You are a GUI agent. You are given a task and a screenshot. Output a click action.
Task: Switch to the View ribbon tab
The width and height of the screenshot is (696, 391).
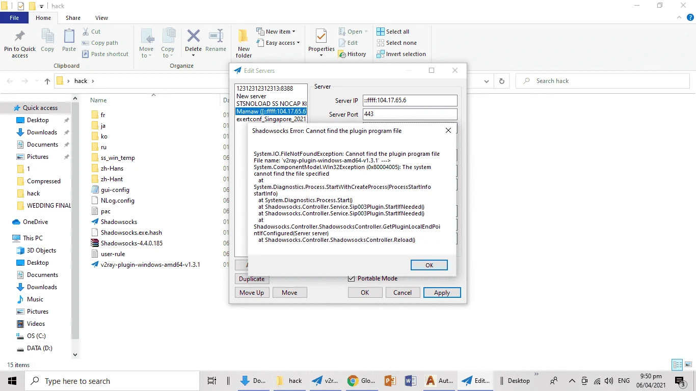(x=101, y=18)
